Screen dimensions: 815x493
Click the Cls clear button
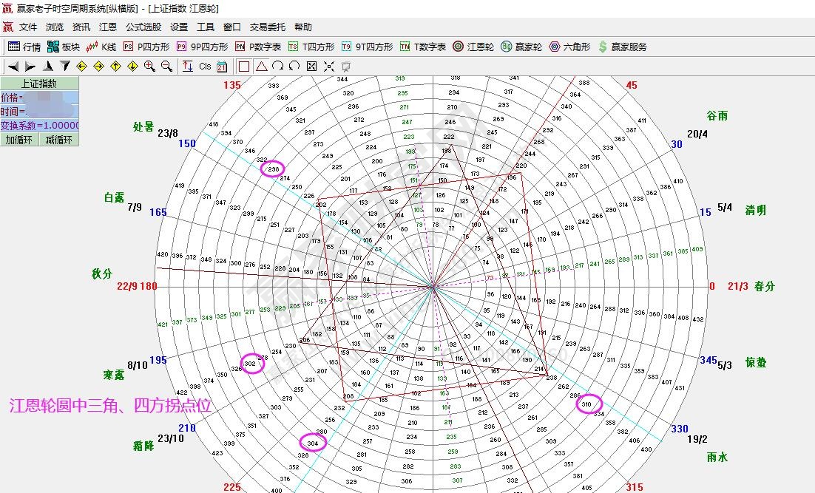[205, 67]
